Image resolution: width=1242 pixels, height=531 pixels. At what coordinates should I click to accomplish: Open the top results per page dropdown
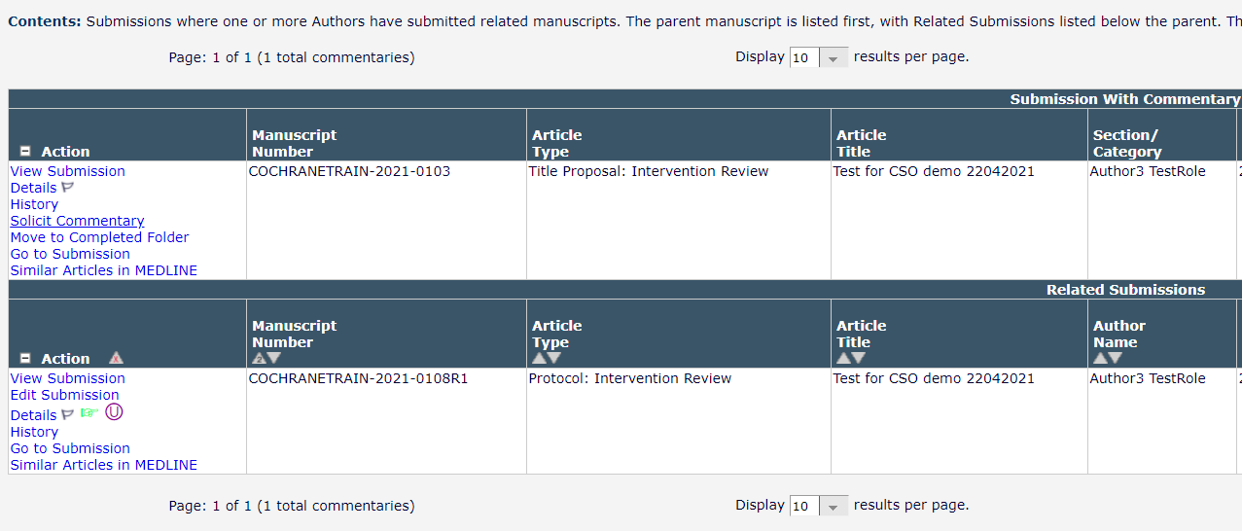(x=834, y=57)
